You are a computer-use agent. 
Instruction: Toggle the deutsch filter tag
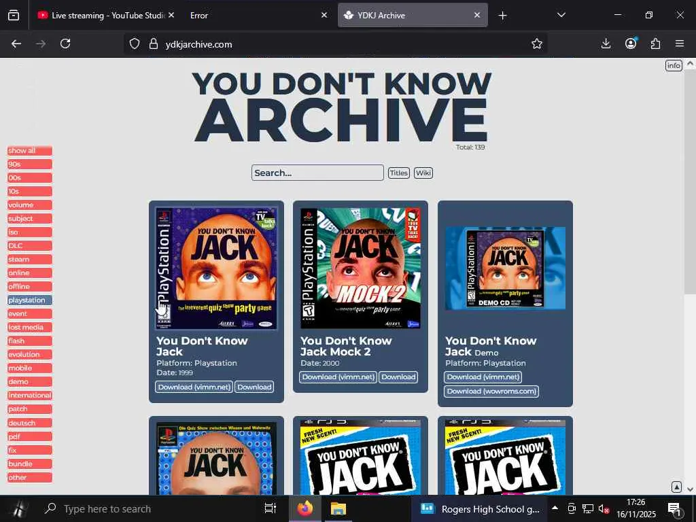[30, 423]
